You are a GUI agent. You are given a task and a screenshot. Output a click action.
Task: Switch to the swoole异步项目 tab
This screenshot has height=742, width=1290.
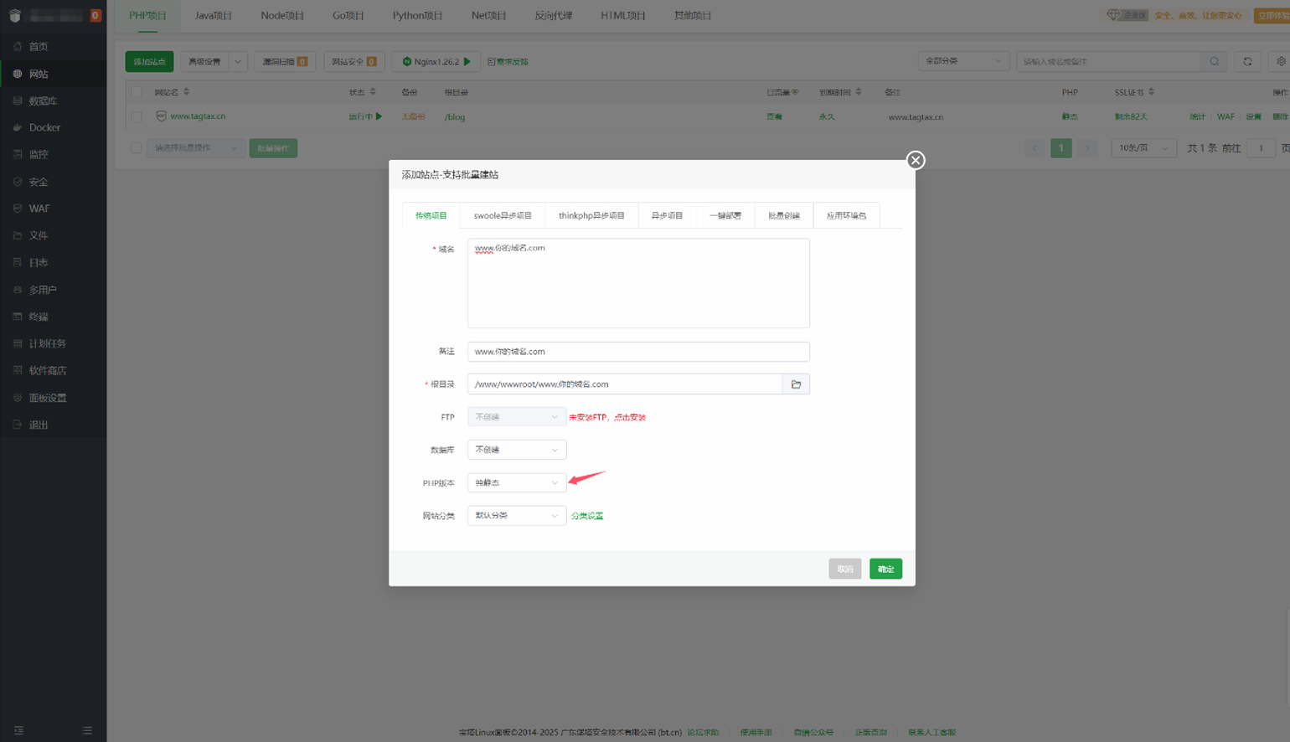(503, 215)
